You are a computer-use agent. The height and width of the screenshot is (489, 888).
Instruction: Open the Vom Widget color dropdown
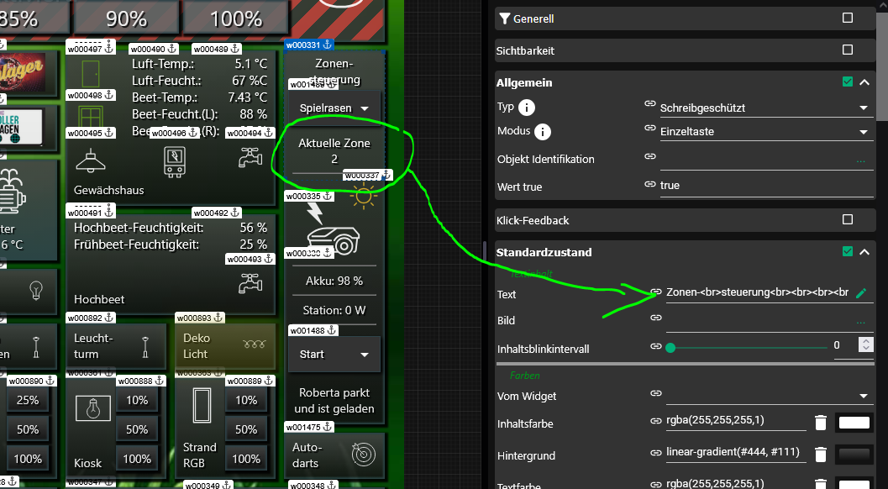coord(768,396)
